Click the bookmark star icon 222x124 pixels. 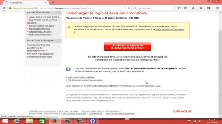[x=179, y=8]
